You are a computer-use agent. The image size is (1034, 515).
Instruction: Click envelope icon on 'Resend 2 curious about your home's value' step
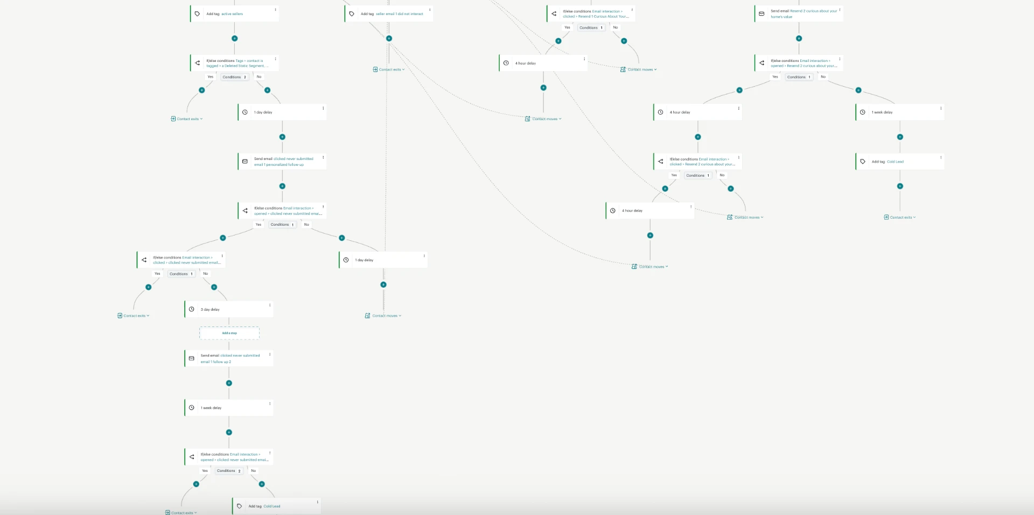coord(761,14)
